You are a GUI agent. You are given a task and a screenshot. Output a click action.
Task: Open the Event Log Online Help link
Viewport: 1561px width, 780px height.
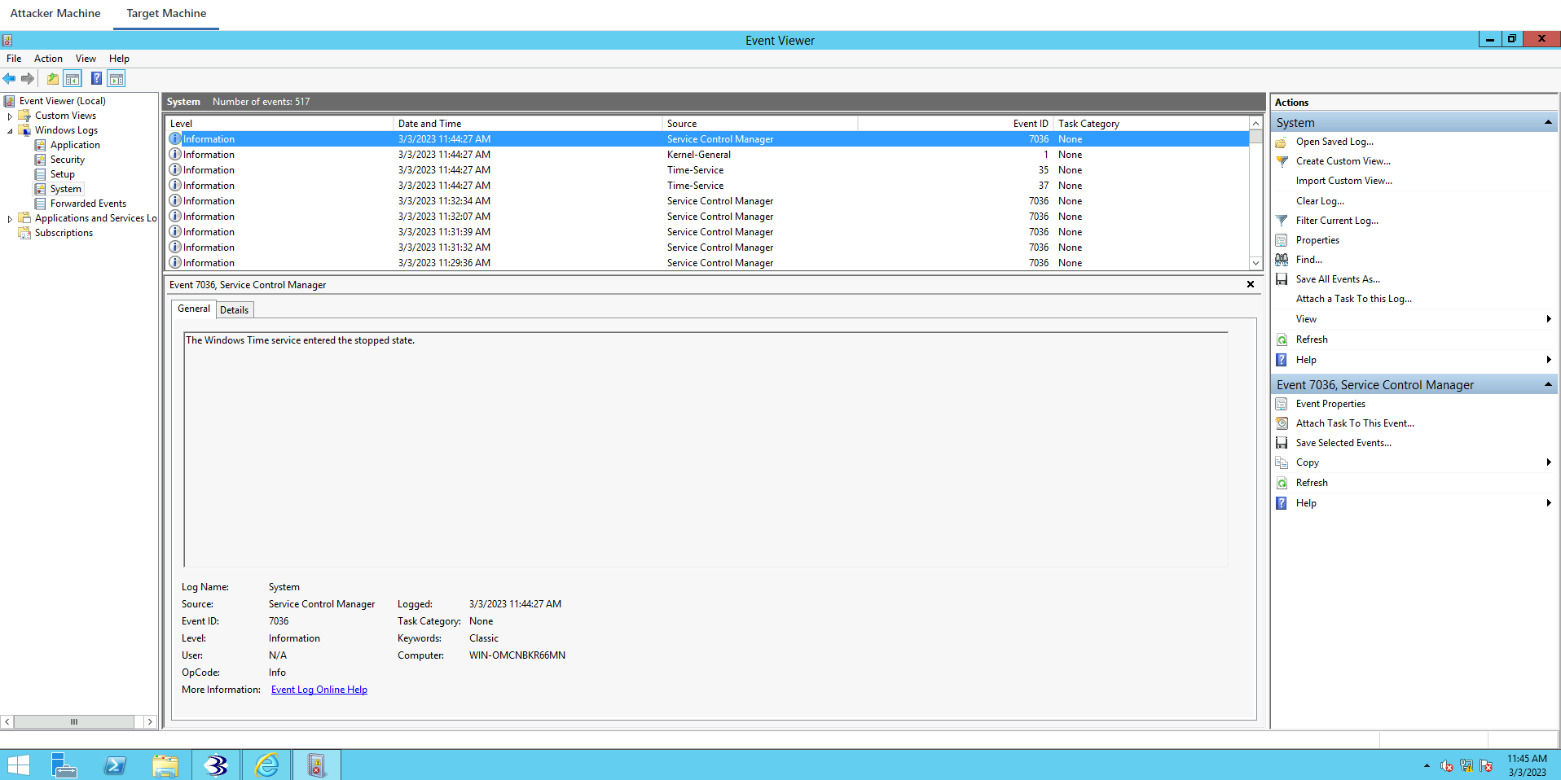click(319, 690)
